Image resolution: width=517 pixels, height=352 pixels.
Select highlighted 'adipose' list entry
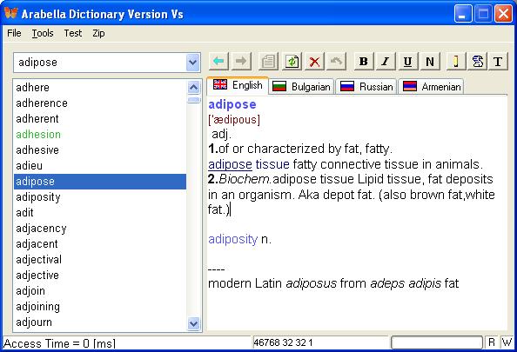coord(100,182)
